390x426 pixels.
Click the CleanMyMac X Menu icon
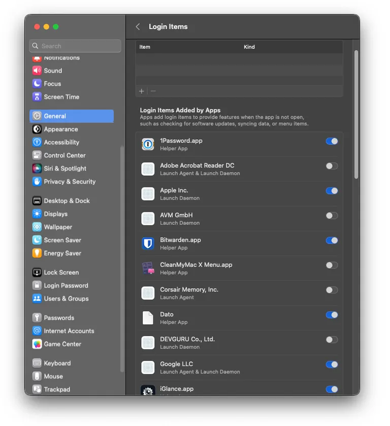(148, 268)
